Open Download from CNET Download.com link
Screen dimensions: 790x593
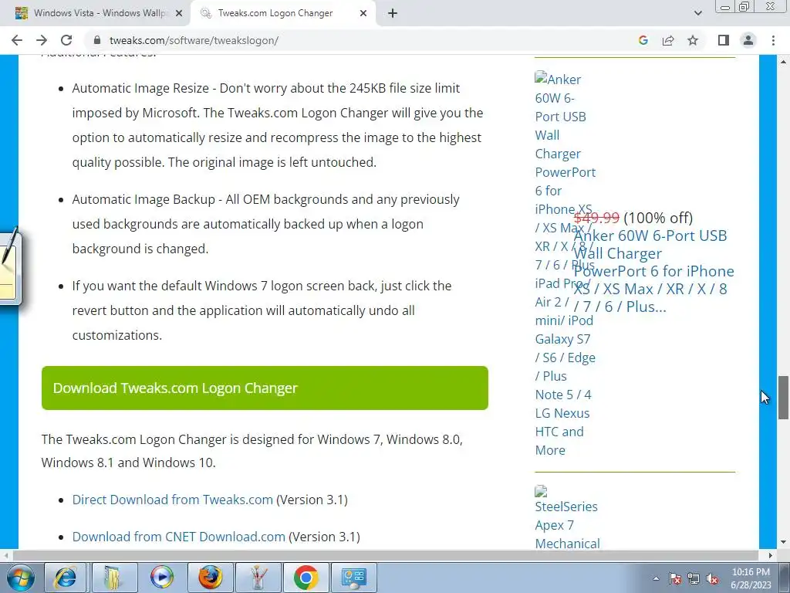(x=179, y=537)
